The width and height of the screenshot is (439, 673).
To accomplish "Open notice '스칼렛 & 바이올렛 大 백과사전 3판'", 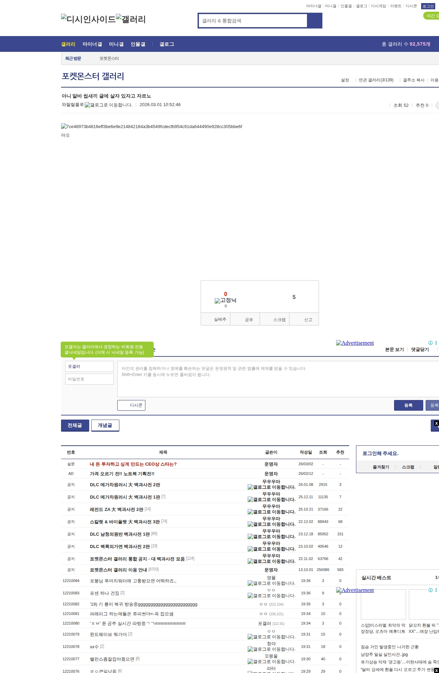I will (x=125, y=522).
